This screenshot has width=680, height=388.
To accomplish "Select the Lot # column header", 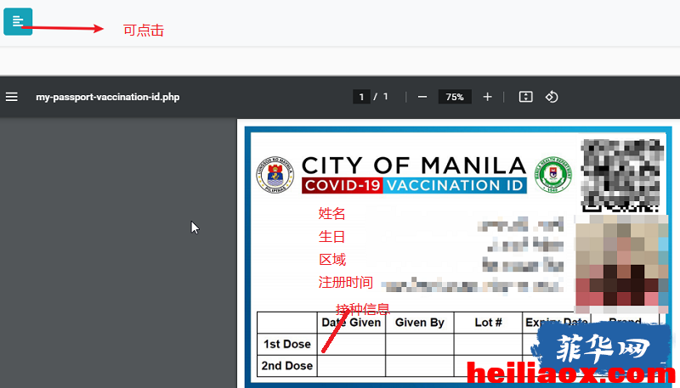I will (488, 323).
